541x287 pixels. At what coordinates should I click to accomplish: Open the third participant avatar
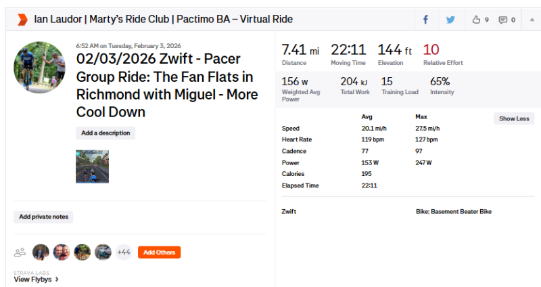83,252
